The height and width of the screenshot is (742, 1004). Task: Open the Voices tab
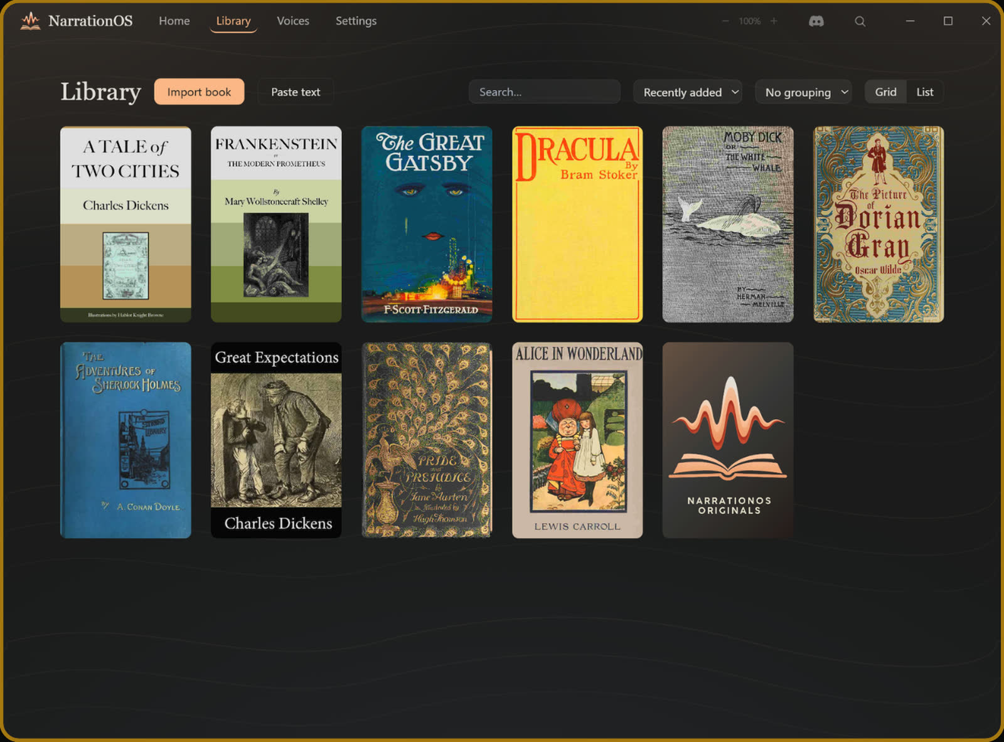click(x=293, y=21)
